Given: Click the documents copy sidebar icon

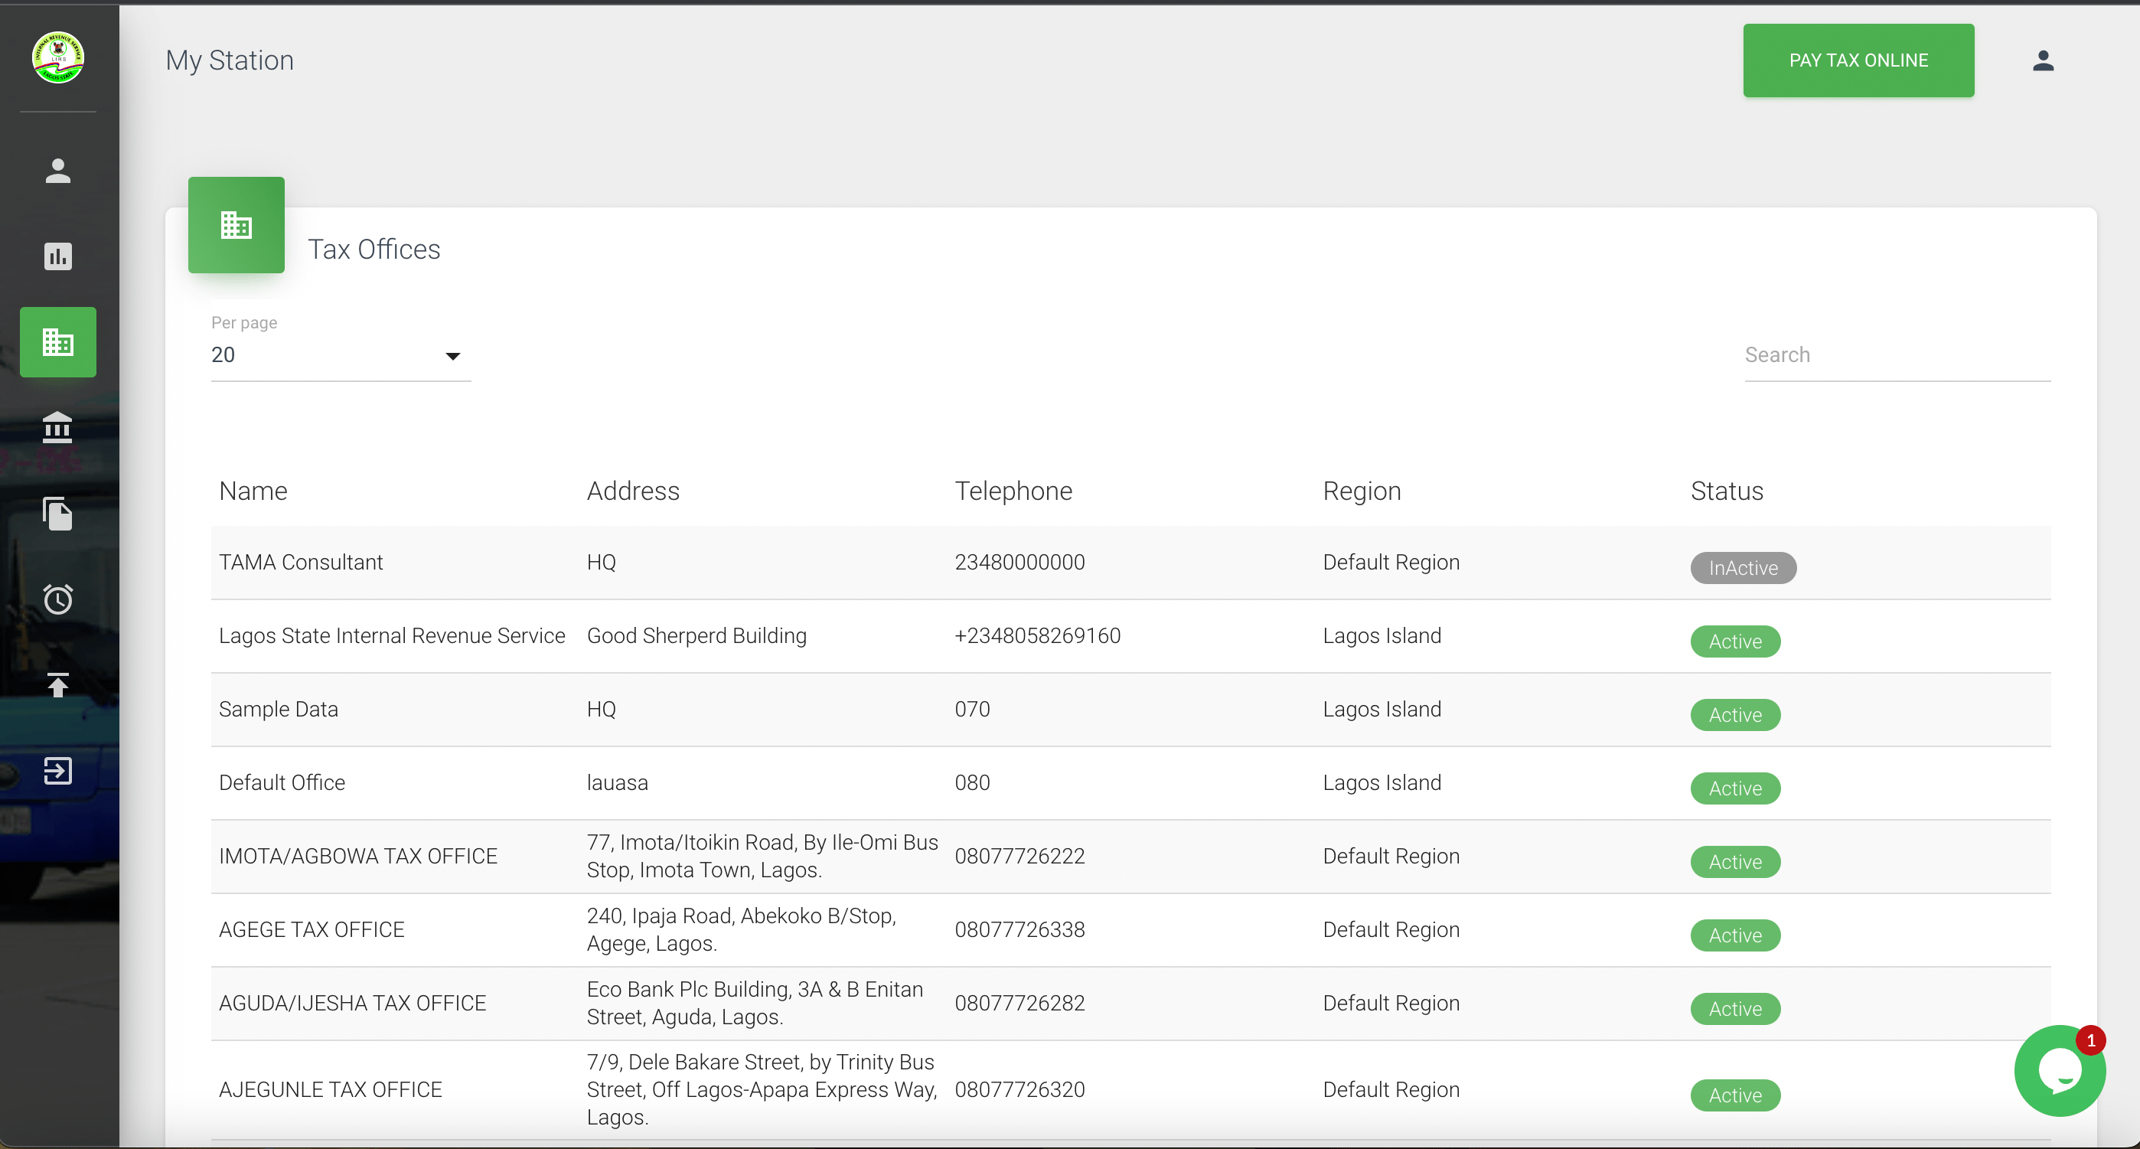Looking at the screenshot, I should point(57,514).
